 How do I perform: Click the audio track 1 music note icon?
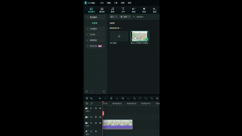87,131
